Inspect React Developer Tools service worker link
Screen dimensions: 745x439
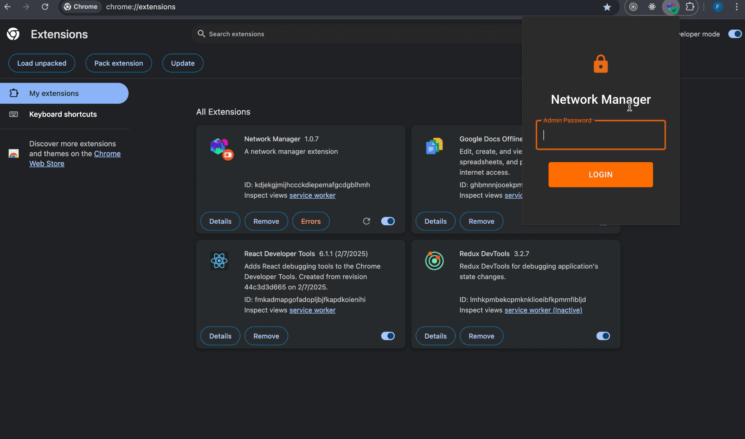(x=312, y=310)
